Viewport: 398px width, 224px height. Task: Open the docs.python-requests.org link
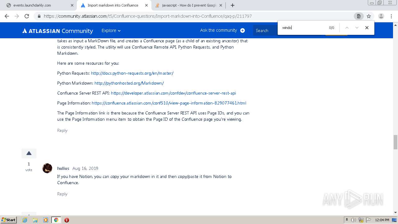click(x=132, y=73)
